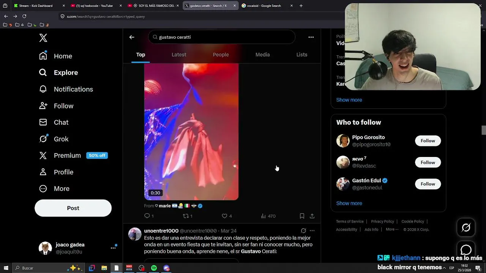Open Profile from the sidebar

pos(56,172)
